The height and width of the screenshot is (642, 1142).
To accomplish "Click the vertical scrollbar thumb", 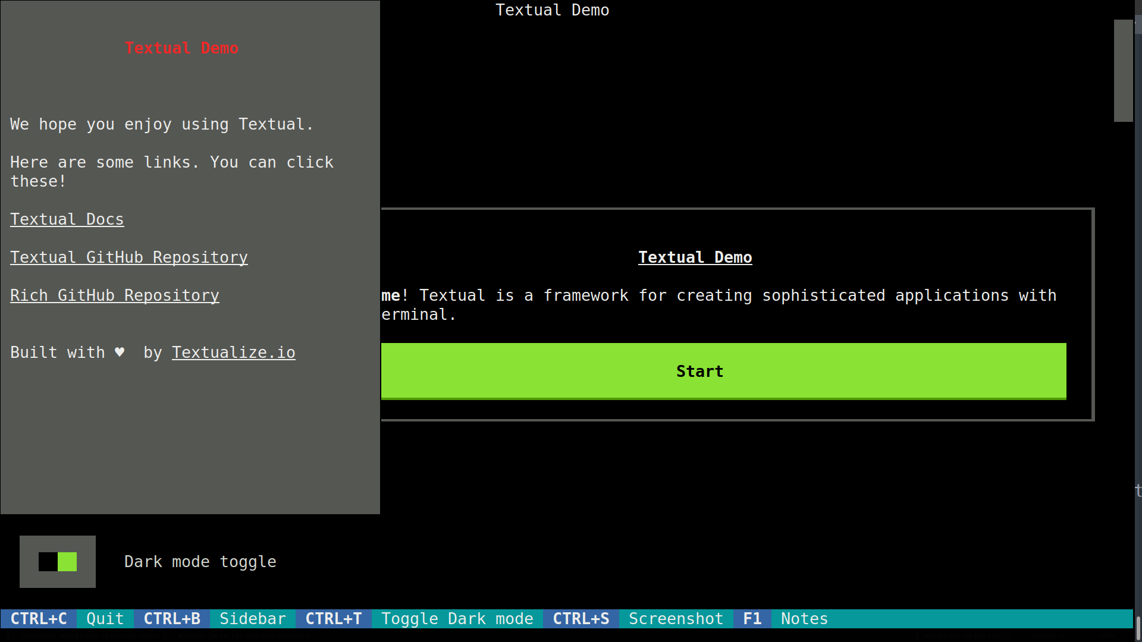I will pyautogui.click(x=1124, y=71).
